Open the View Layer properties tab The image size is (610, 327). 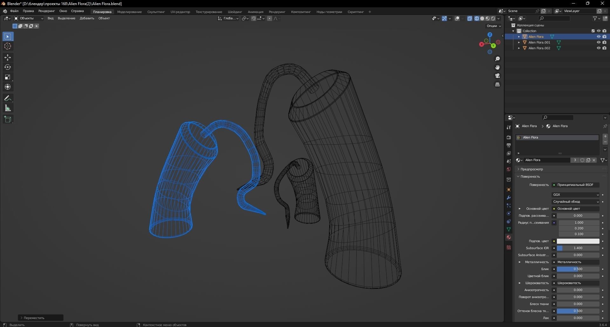509,153
